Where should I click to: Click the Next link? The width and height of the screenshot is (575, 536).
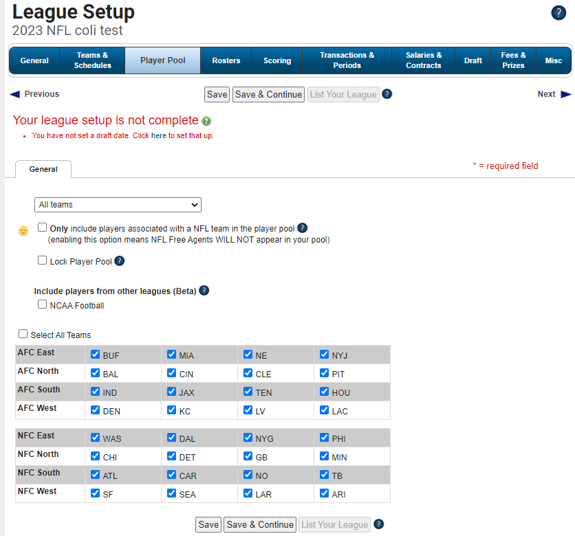(546, 94)
